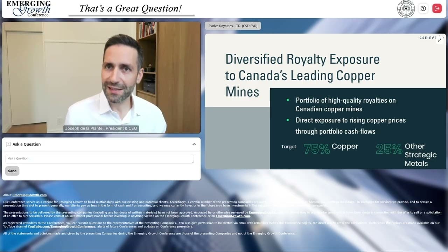This screenshot has height=252, width=448.
Task: Click the 'All of the statements and opinions' paragraph
Action: click(149, 233)
